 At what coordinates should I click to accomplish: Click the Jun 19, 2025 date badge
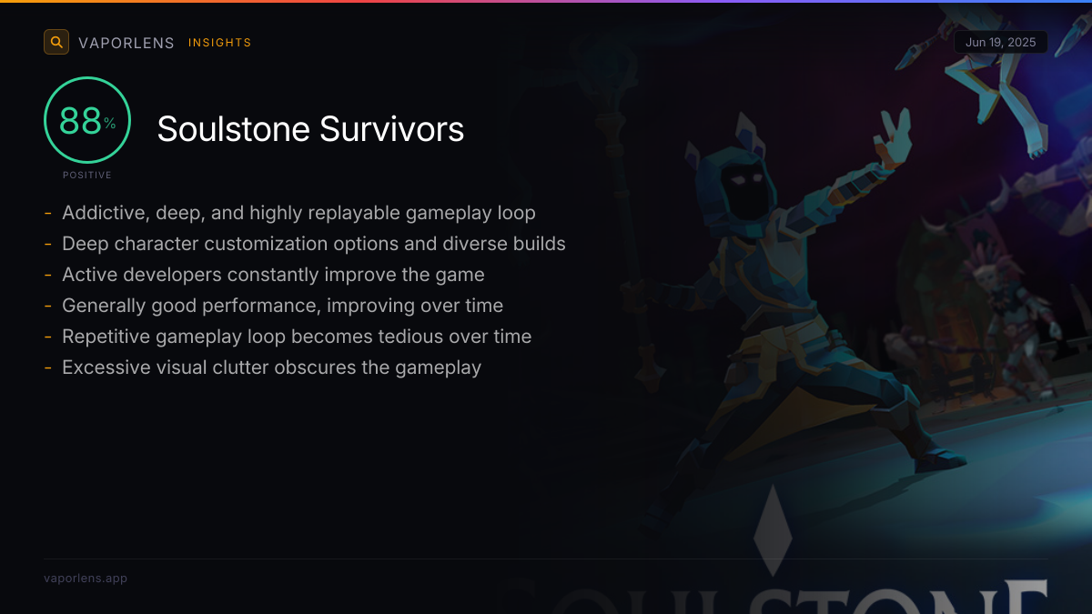pyautogui.click(x=1001, y=43)
